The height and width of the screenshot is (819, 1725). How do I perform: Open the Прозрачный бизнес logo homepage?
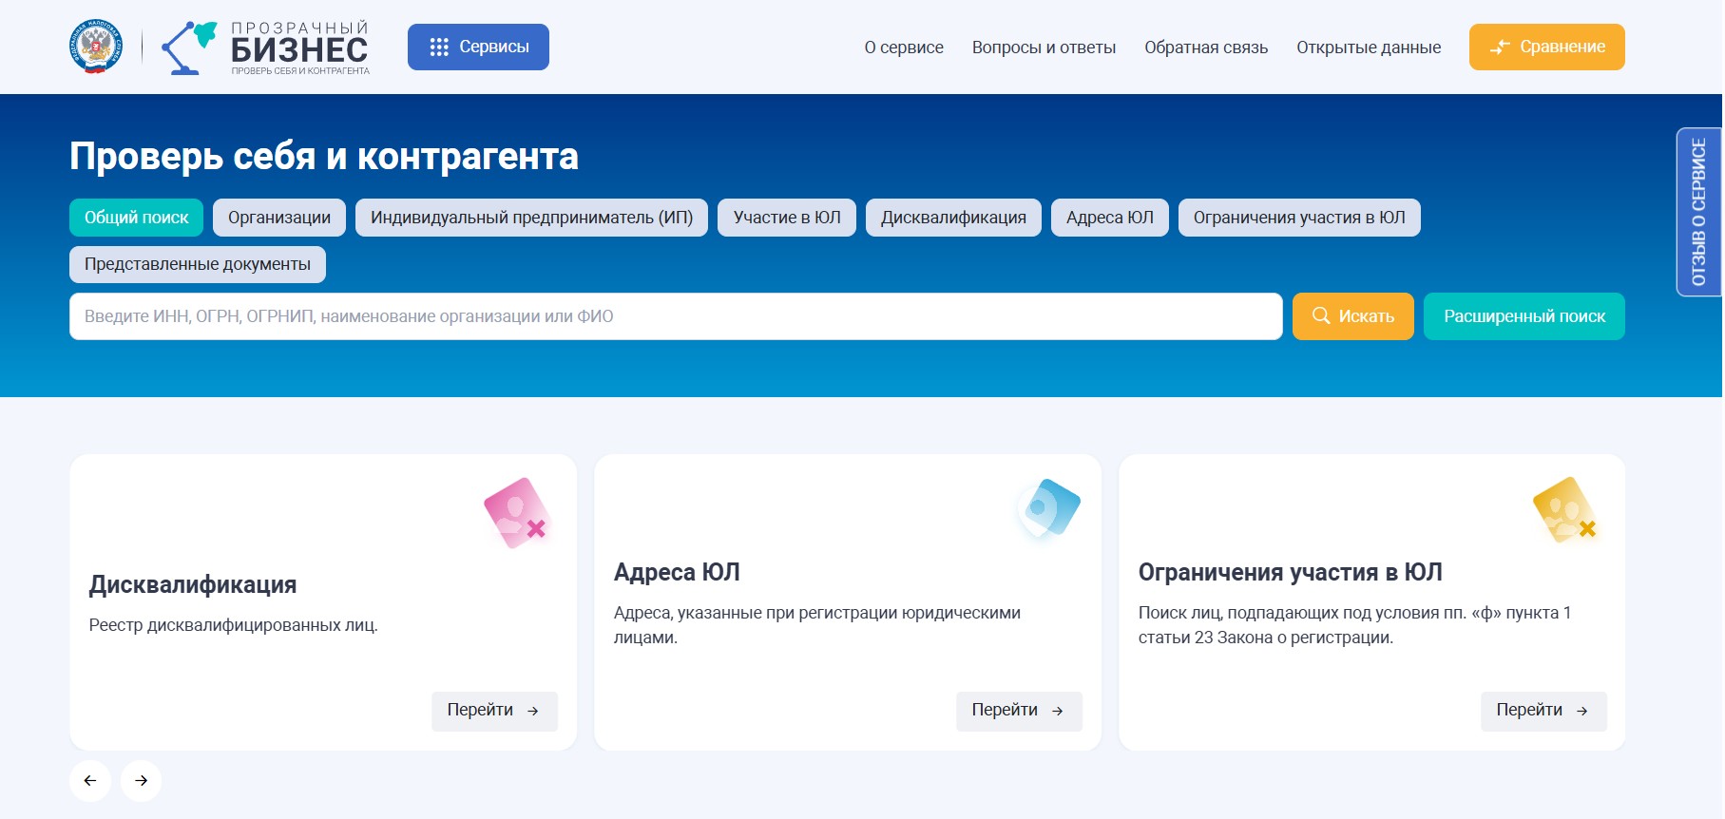click(265, 48)
